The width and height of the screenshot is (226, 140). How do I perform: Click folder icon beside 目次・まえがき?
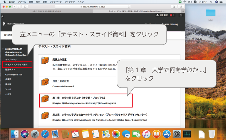tap(45, 82)
